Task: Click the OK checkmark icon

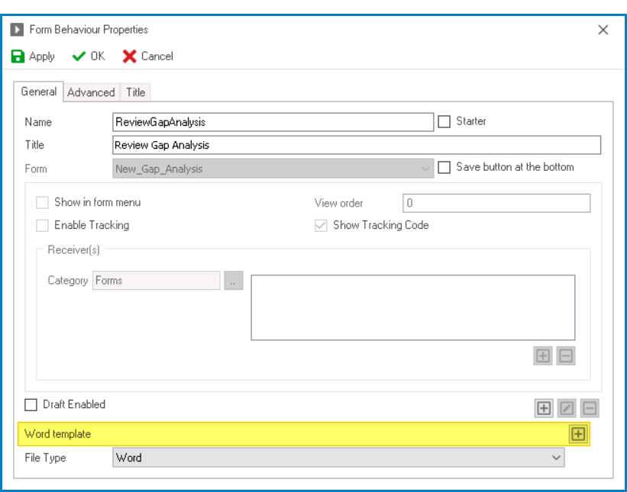Action: coord(79,56)
